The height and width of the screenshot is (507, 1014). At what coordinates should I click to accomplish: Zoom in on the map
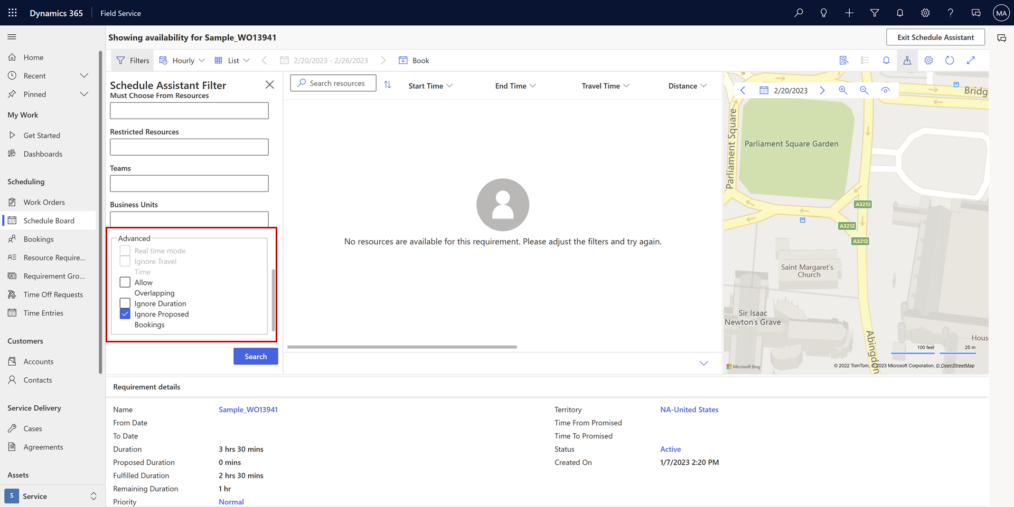[x=843, y=90]
